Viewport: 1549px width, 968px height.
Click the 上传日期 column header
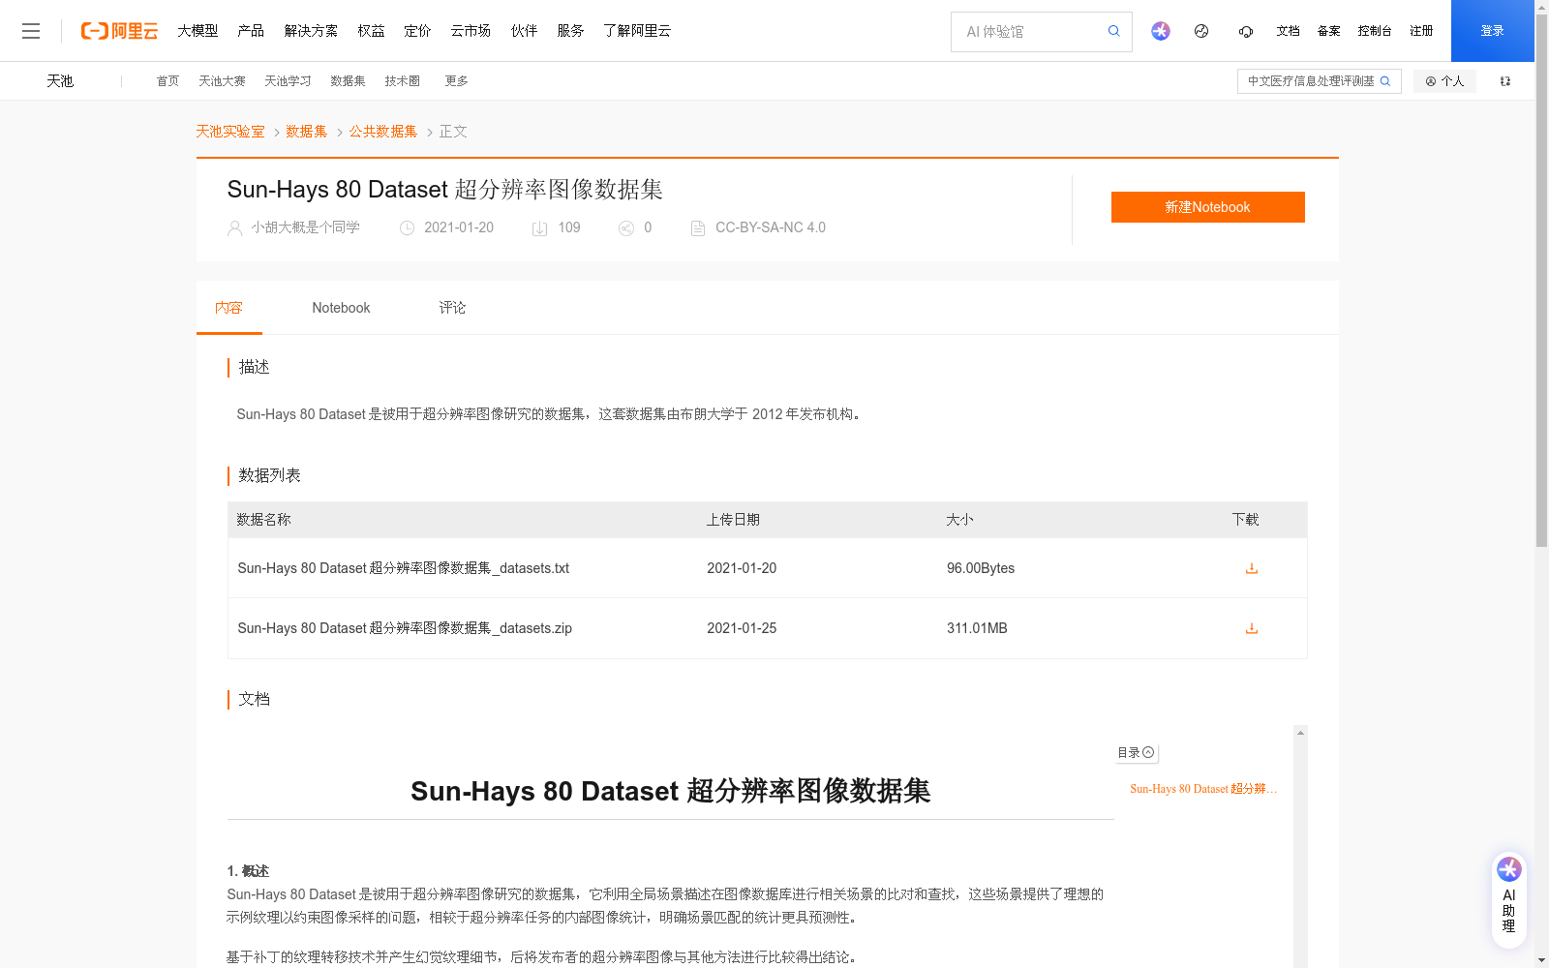(x=733, y=520)
